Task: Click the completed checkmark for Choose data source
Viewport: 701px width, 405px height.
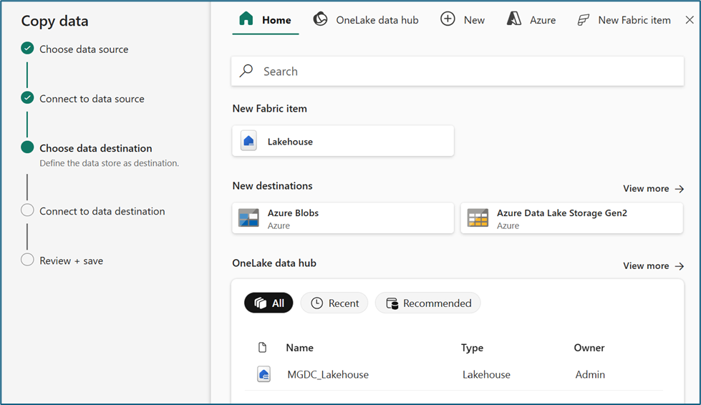Action: 27,48
